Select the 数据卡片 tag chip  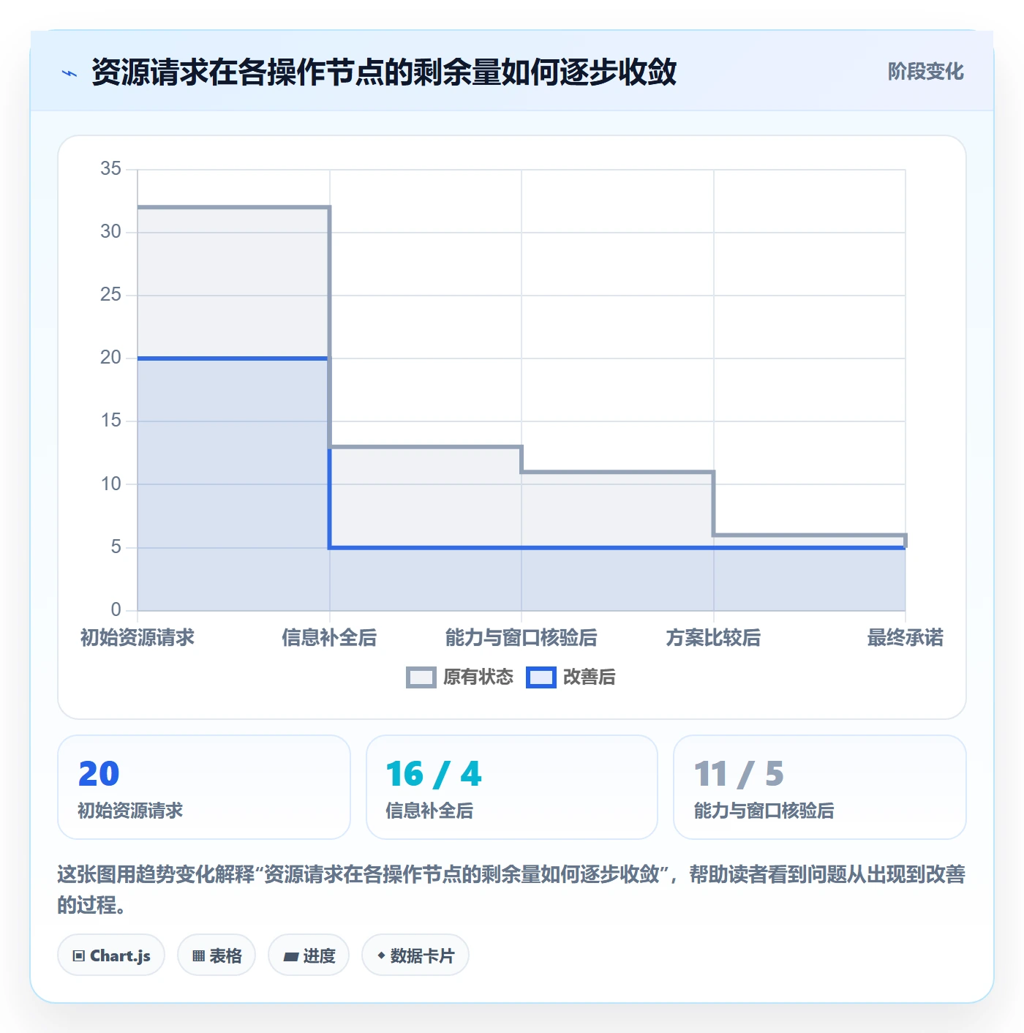coord(415,955)
